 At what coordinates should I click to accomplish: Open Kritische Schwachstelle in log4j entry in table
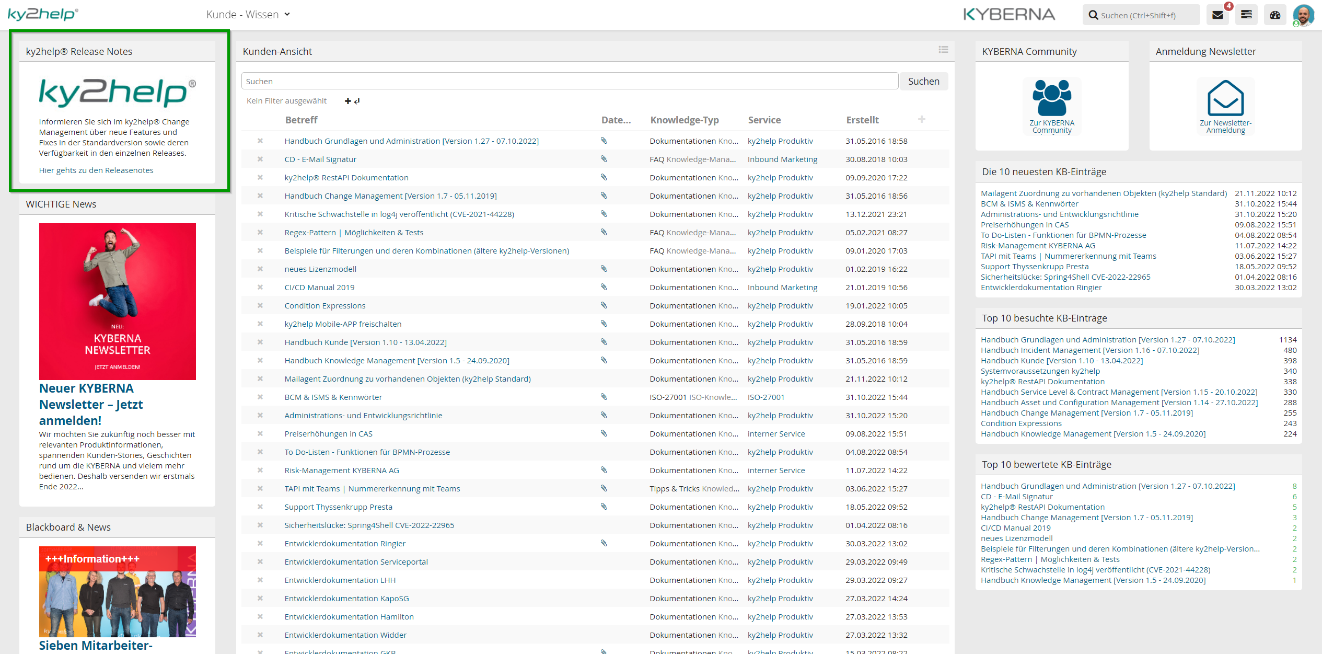(x=399, y=214)
